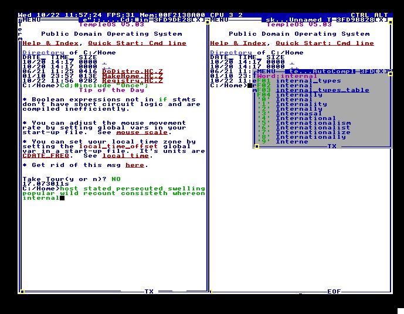
Task: Select '9' Interne dictionary word
Action: [283, 142]
